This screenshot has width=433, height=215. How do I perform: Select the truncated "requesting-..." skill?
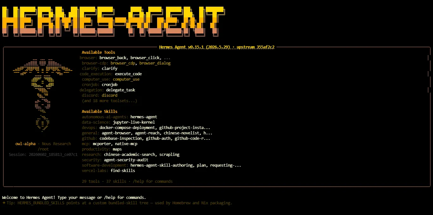[x=226, y=165]
